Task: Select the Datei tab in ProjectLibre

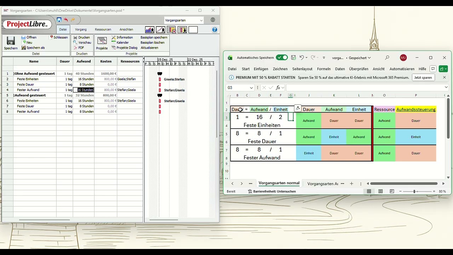Action: pyautogui.click(x=63, y=29)
